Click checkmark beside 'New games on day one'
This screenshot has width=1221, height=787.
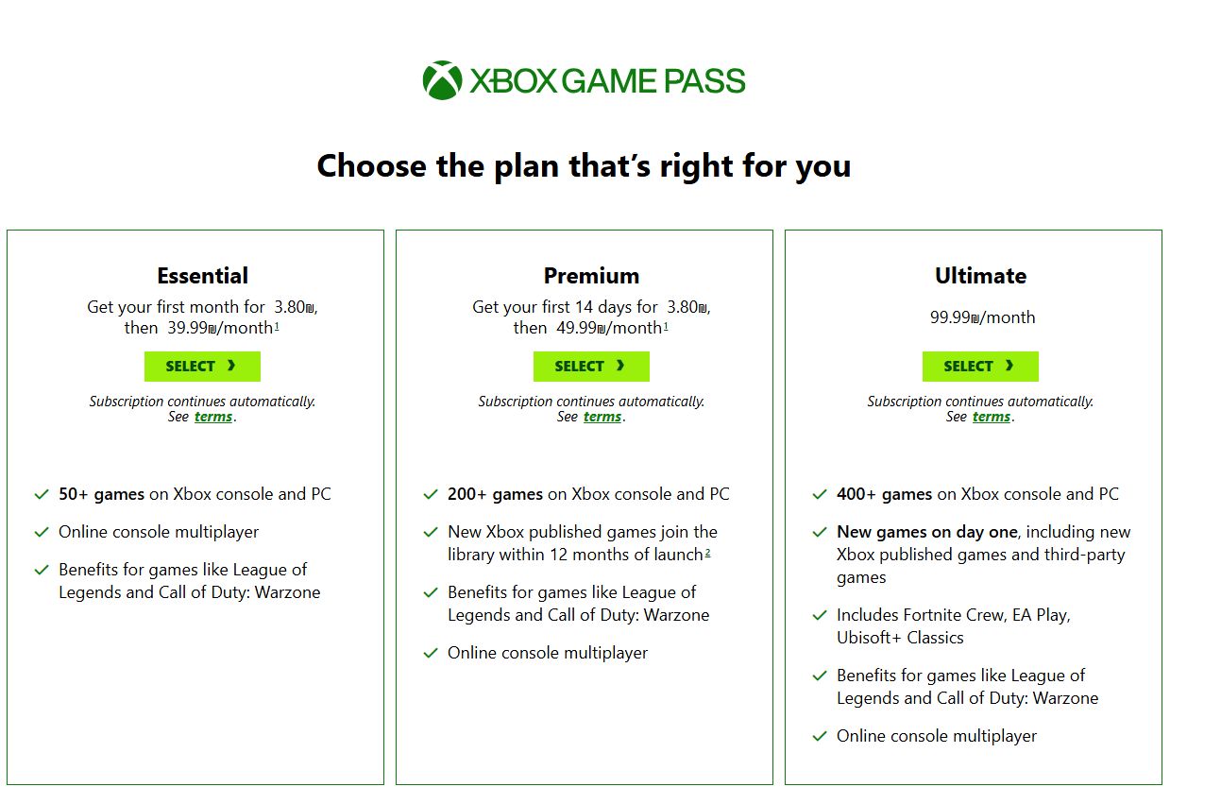pos(820,532)
